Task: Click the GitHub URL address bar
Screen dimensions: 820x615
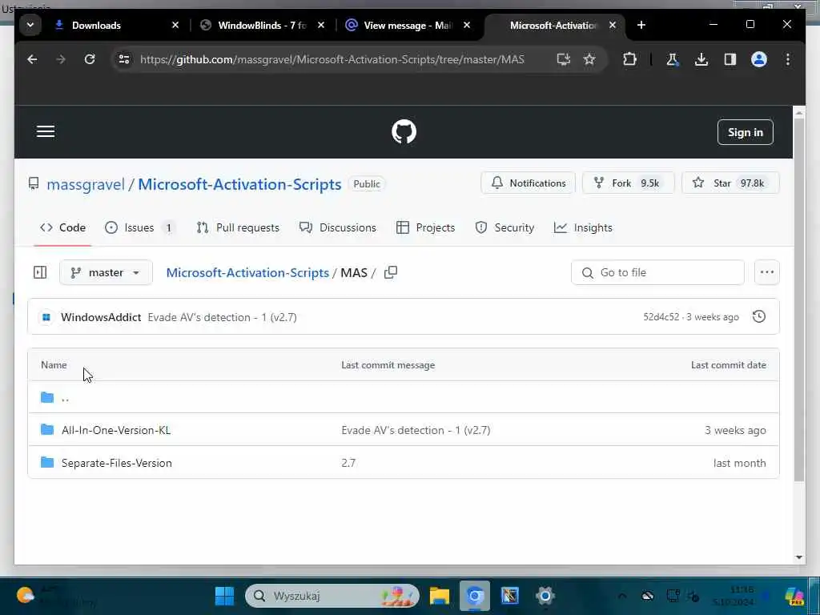Action: (332, 59)
